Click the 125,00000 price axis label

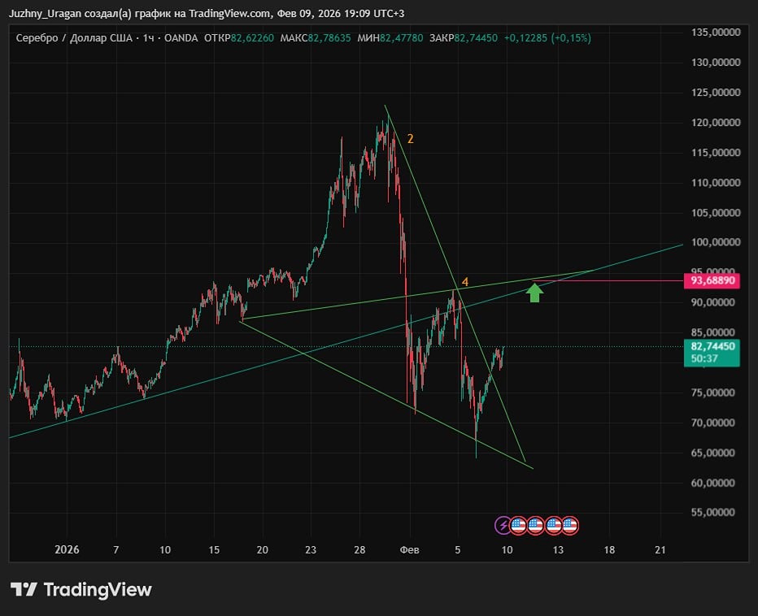click(x=716, y=93)
